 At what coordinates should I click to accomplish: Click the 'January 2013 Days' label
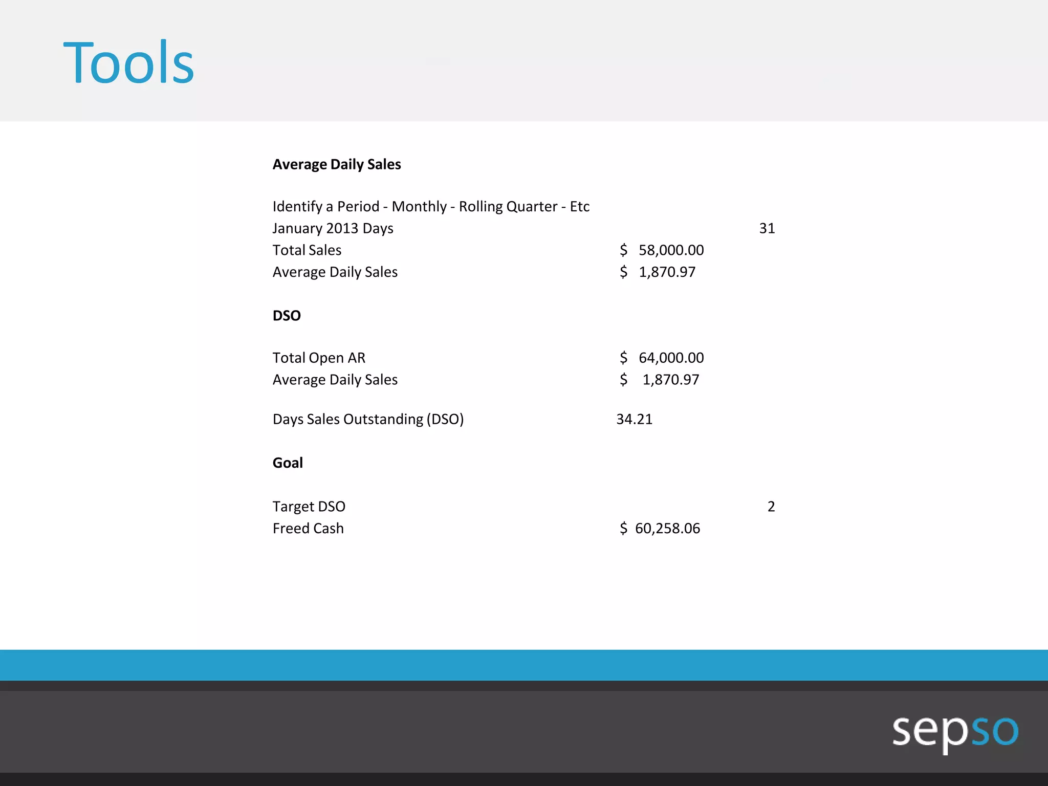(333, 228)
